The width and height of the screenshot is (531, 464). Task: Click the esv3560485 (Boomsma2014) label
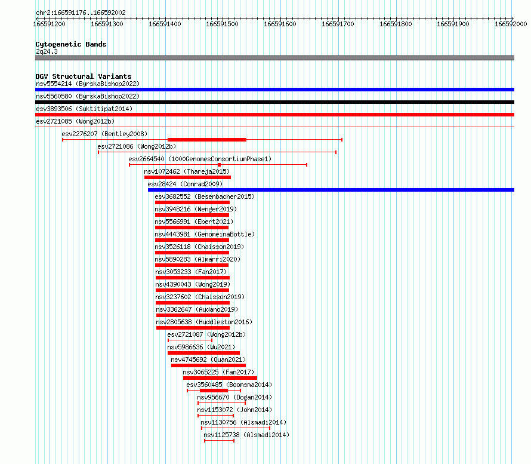click(229, 385)
